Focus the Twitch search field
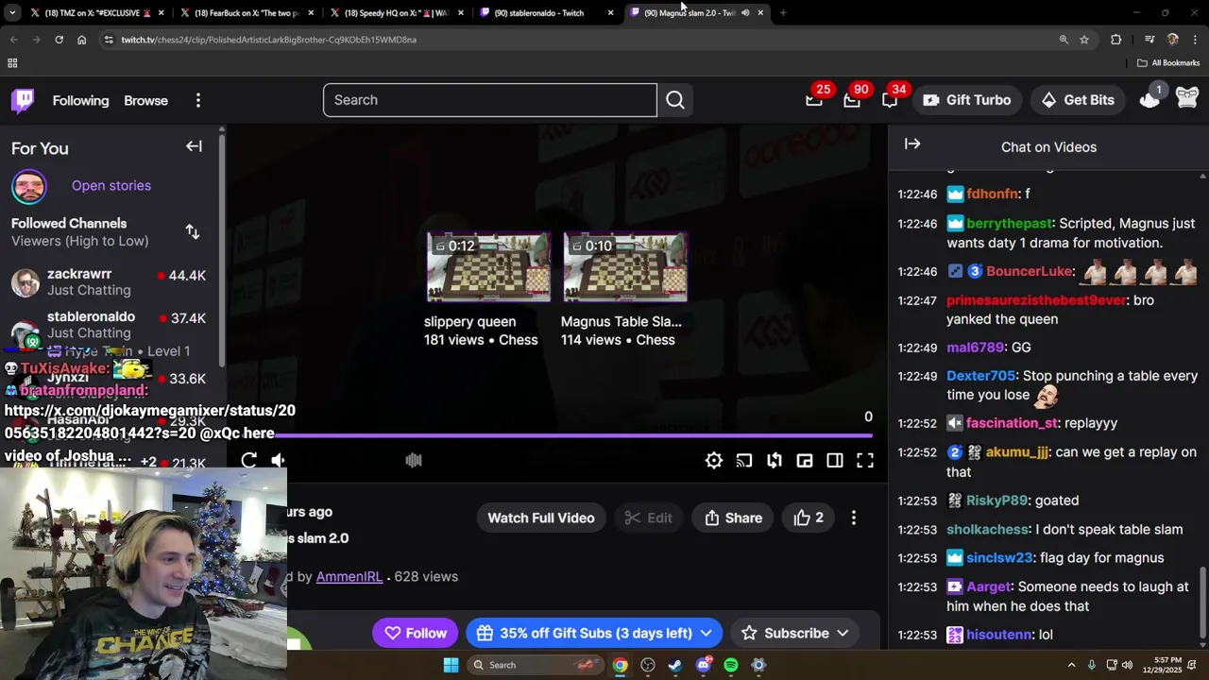The image size is (1209, 680). tap(489, 100)
